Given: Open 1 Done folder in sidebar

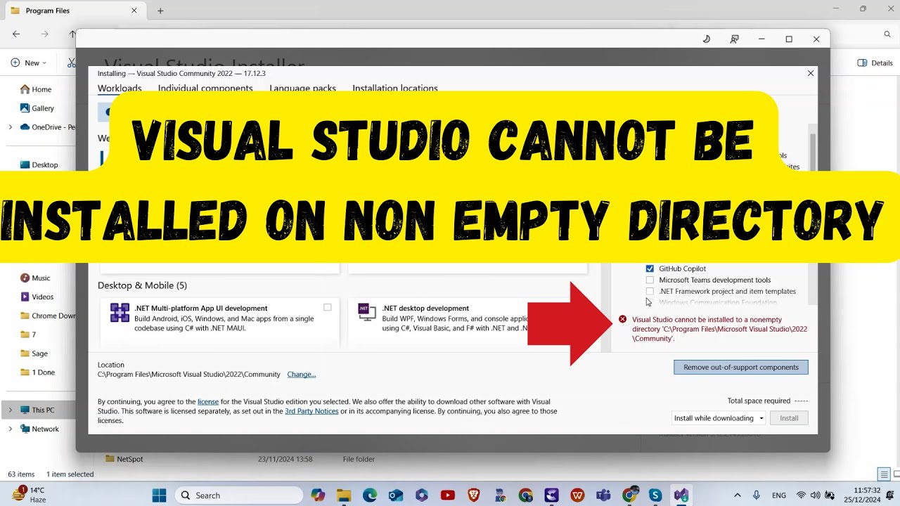Looking at the screenshot, I should (x=37, y=372).
